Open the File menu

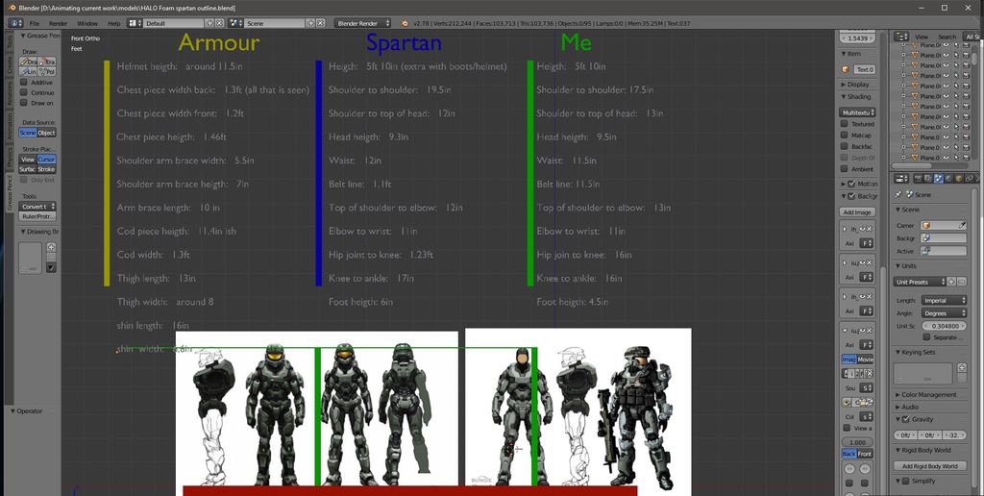35,23
